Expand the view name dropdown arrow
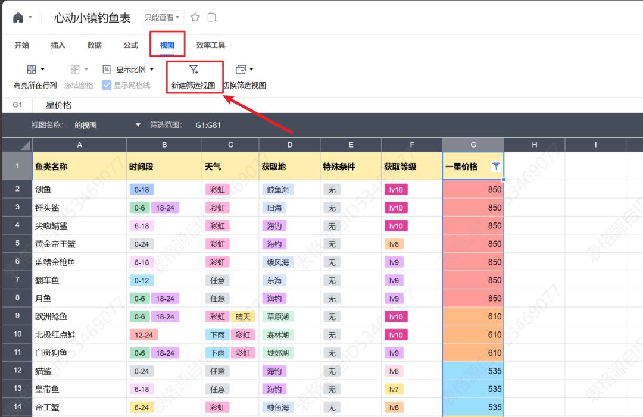The width and height of the screenshot is (643, 417). (x=138, y=125)
